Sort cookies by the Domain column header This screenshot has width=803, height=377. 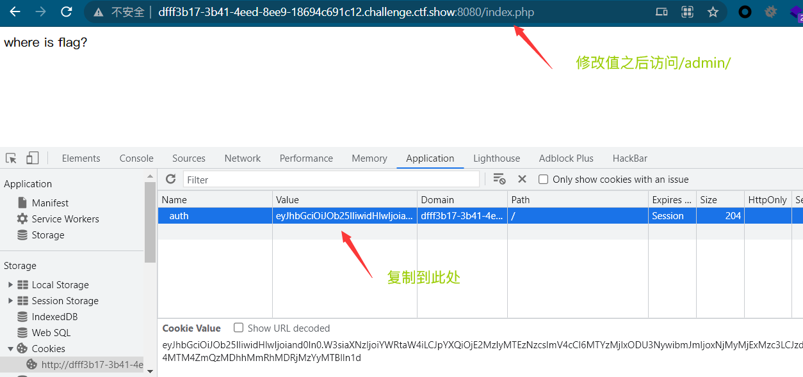(462, 199)
